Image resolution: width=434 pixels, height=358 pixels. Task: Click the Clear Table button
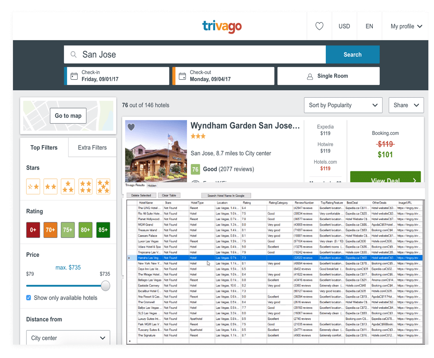[169, 195]
